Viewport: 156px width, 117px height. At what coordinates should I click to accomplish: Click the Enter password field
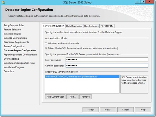point(107,60)
